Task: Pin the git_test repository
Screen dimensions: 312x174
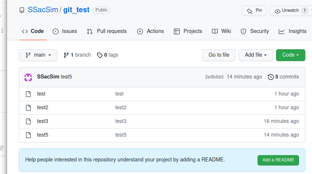Action: point(254,11)
